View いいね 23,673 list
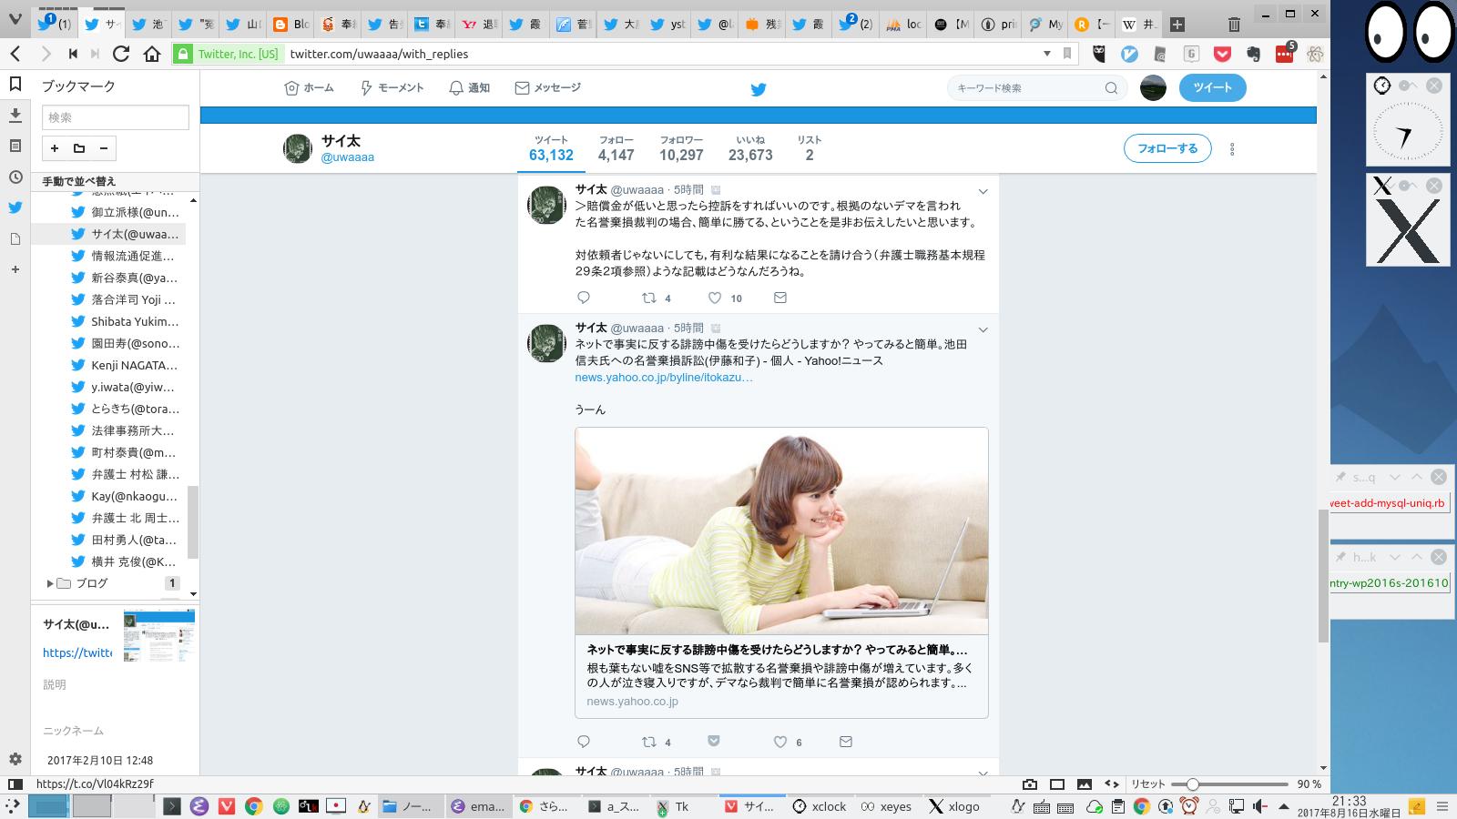 click(x=750, y=148)
